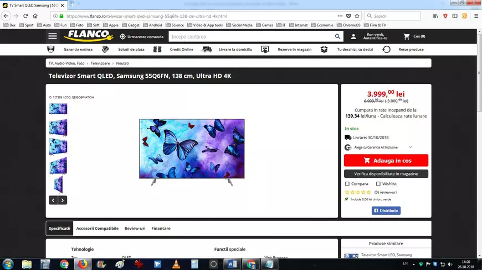482x270 pixels.
Task: Click the next thumbnail arrow
Action: click(63, 200)
